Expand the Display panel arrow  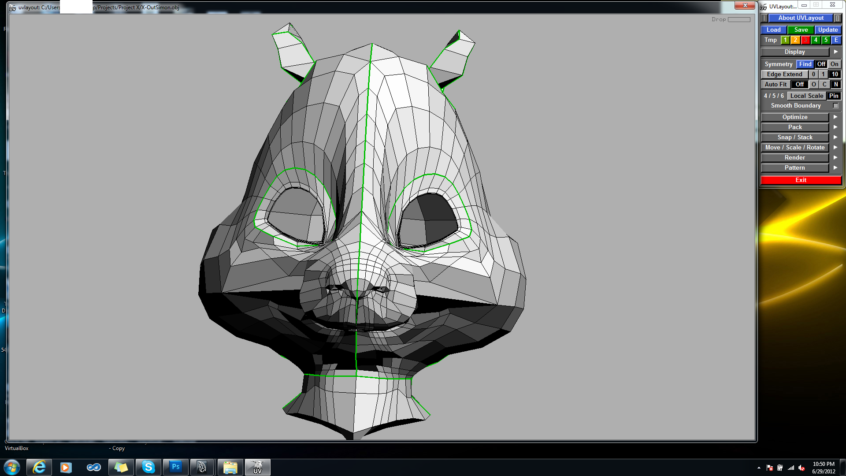[835, 52]
